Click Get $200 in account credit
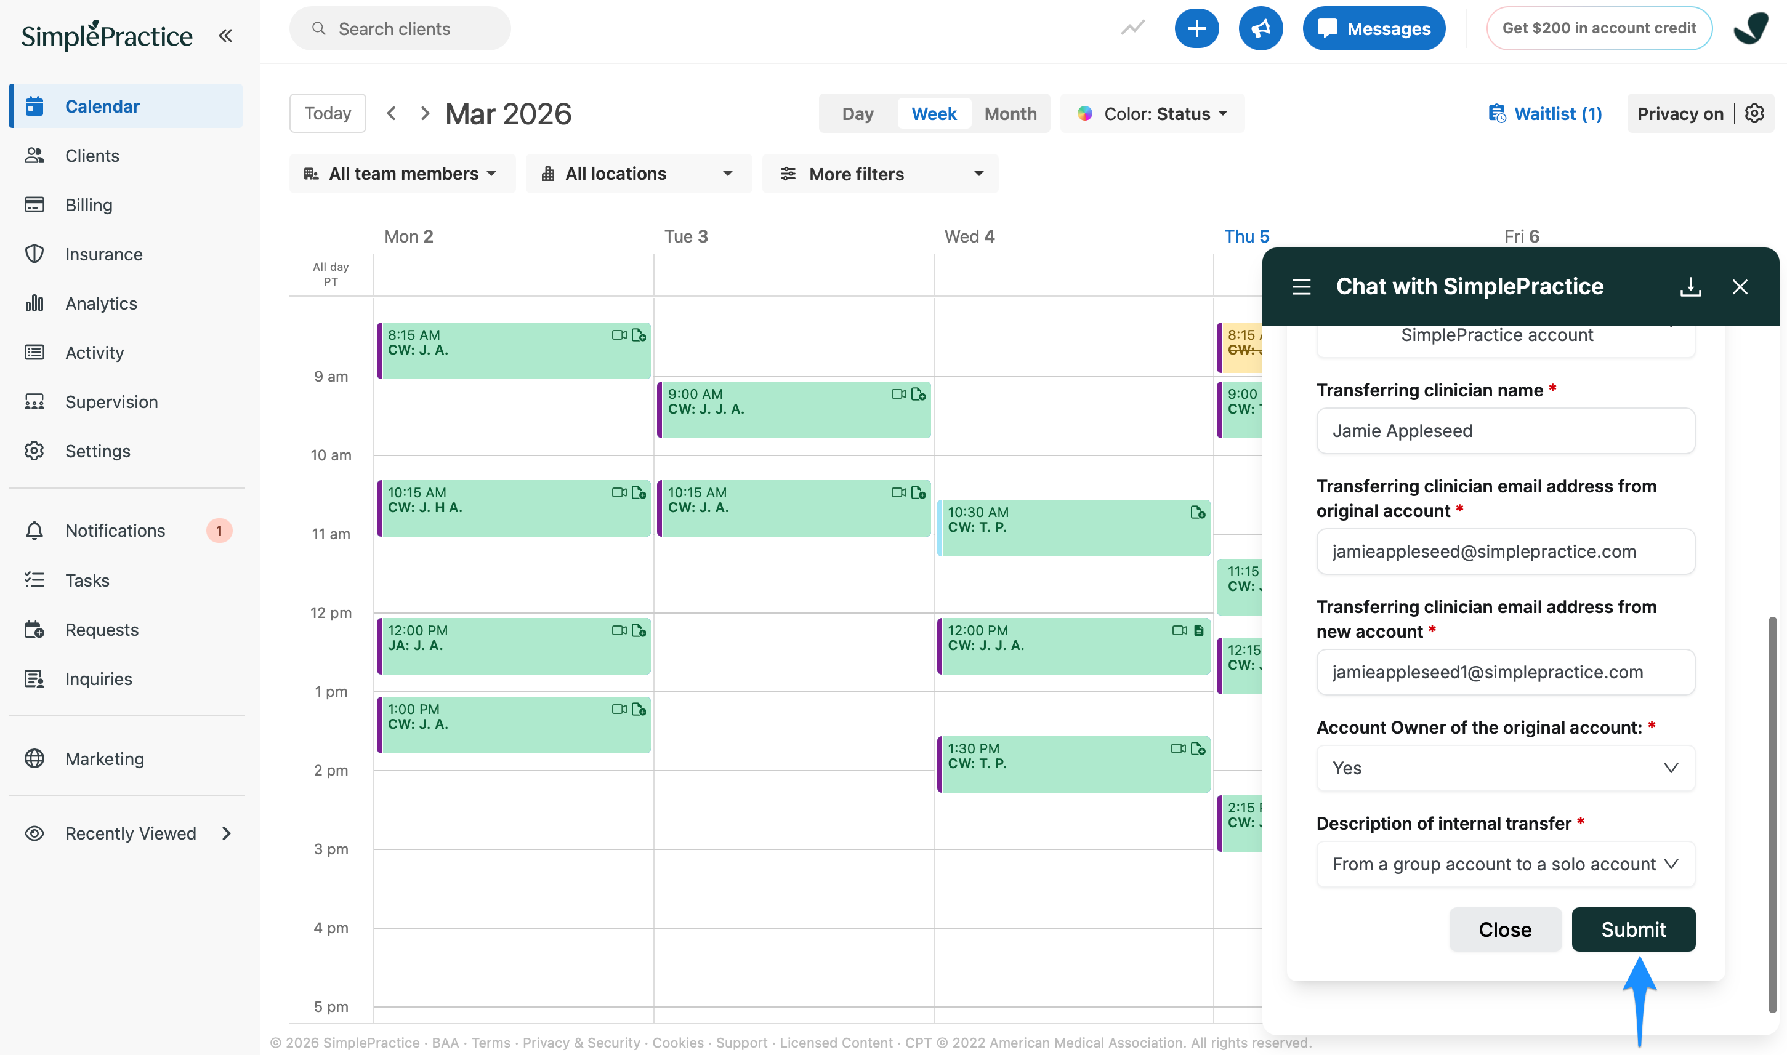 pos(1599,28)
